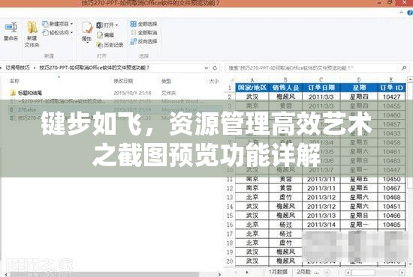
Task: Open the 轻松访问 dropdown in ribbon
Action: [58, 32]
